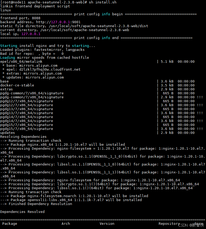Select '* base: mirrors.aliyun.com' line
The image size is (206, 229).
pyautogui.click(x=30, y=65)
